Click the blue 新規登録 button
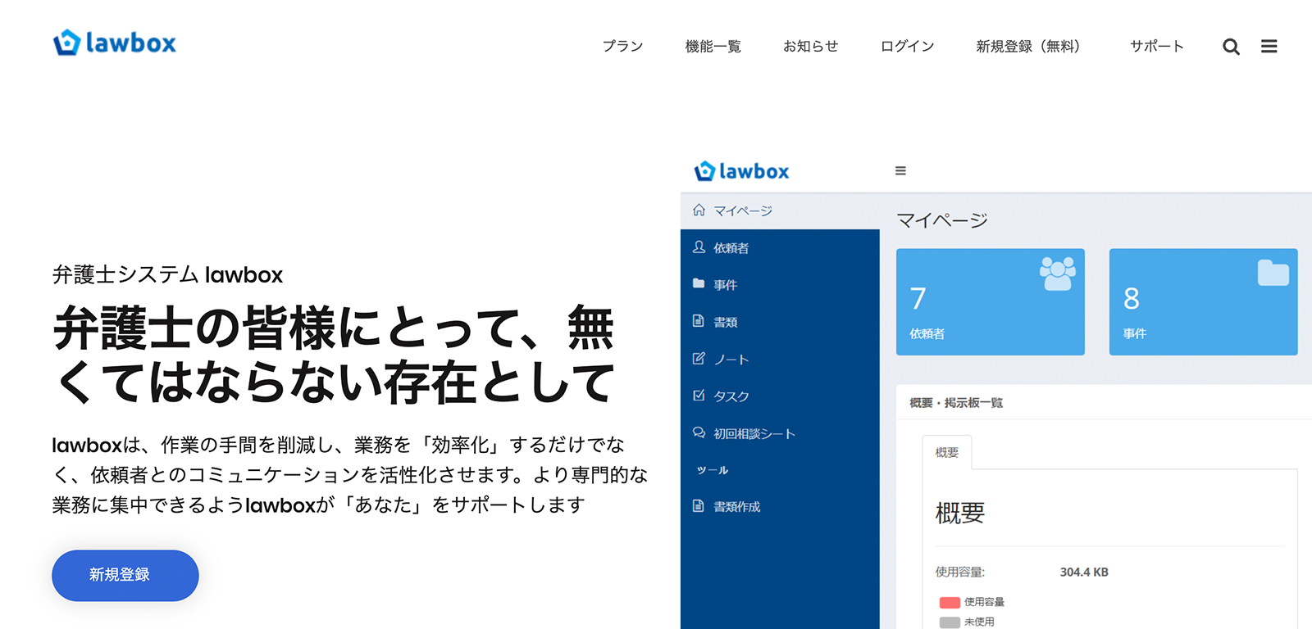This screenshot has height=629, width=1312. [125, 576]
